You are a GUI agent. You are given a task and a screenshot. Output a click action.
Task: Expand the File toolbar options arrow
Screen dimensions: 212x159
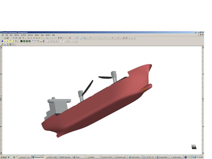[x=25, y=38]
